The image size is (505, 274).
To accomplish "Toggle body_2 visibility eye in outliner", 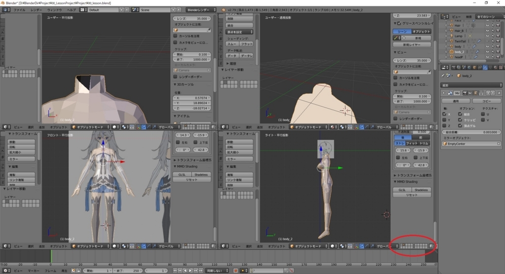I will pos(488,51).
